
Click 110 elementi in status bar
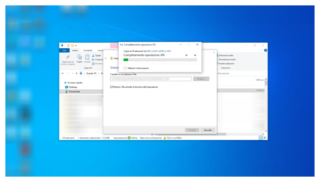point(68,138)
